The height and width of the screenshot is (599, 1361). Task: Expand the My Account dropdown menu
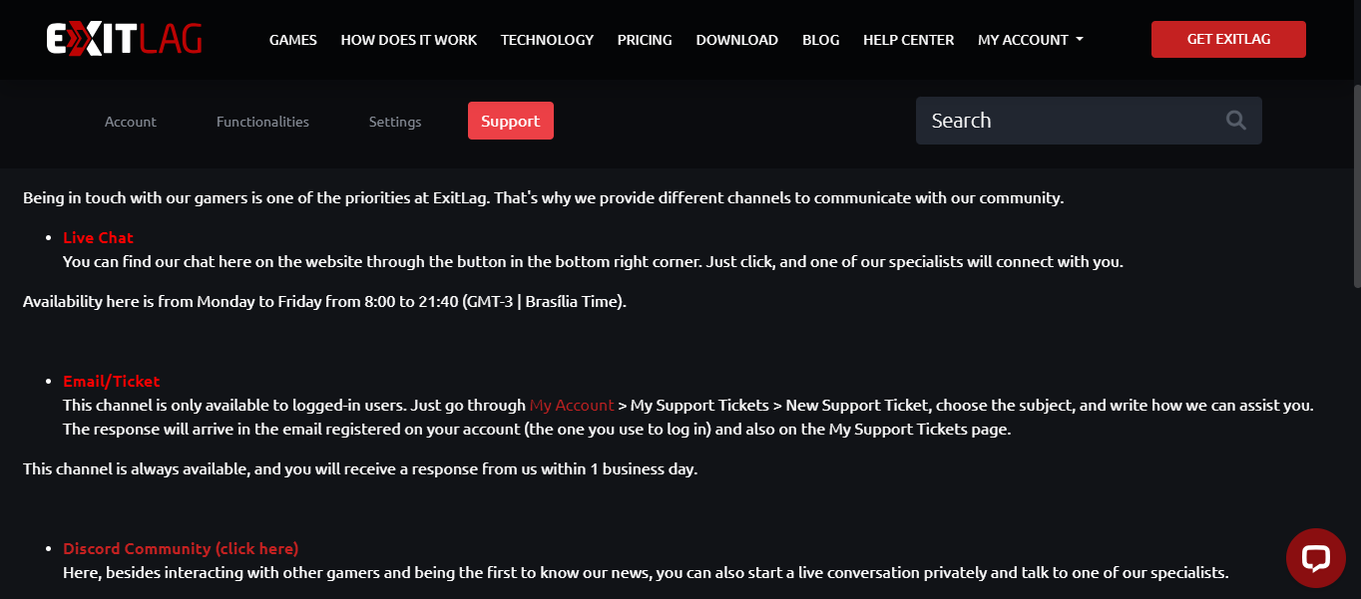click(1030, 40)
